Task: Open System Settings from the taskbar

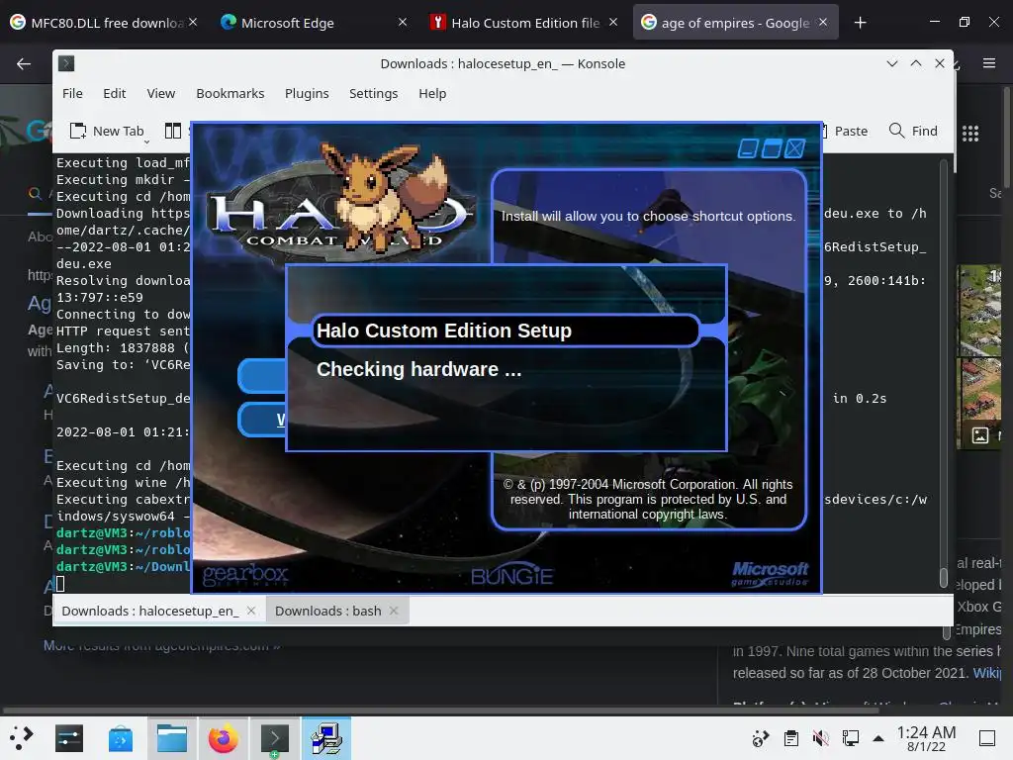Action: (69, 738)
